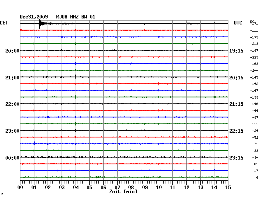Click the 11 minute tick label
Screen dimensions: 260x198
click(172, 187)
